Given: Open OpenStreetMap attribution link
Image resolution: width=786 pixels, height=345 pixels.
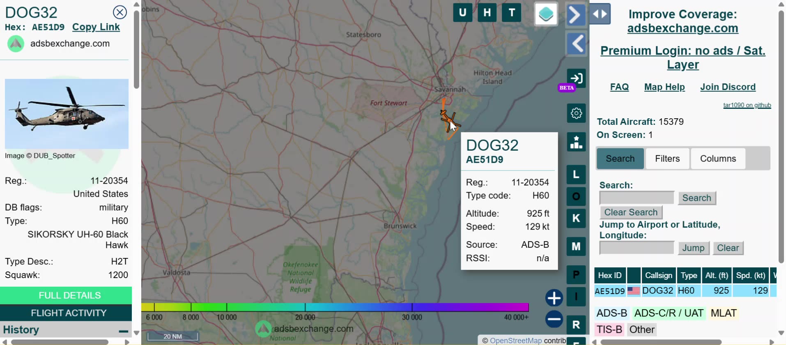Looking at the screenshot, I should click(x=516, y=340).
